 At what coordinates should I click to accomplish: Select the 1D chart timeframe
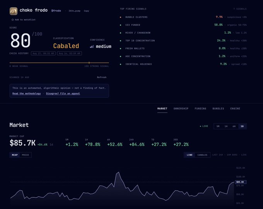click(242, 126)
